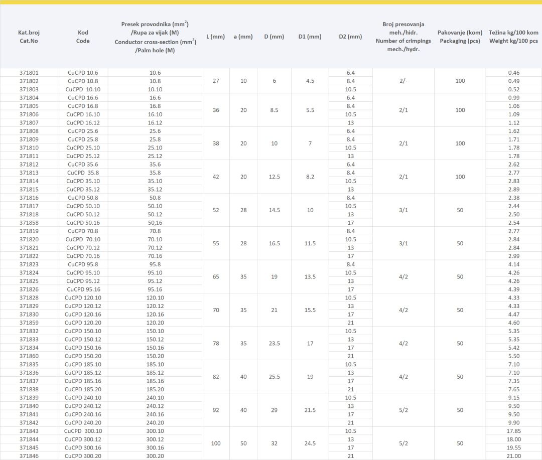Click the CuCPD 300.20 code cell
542x460 pixels.
(x=83, y=455)
